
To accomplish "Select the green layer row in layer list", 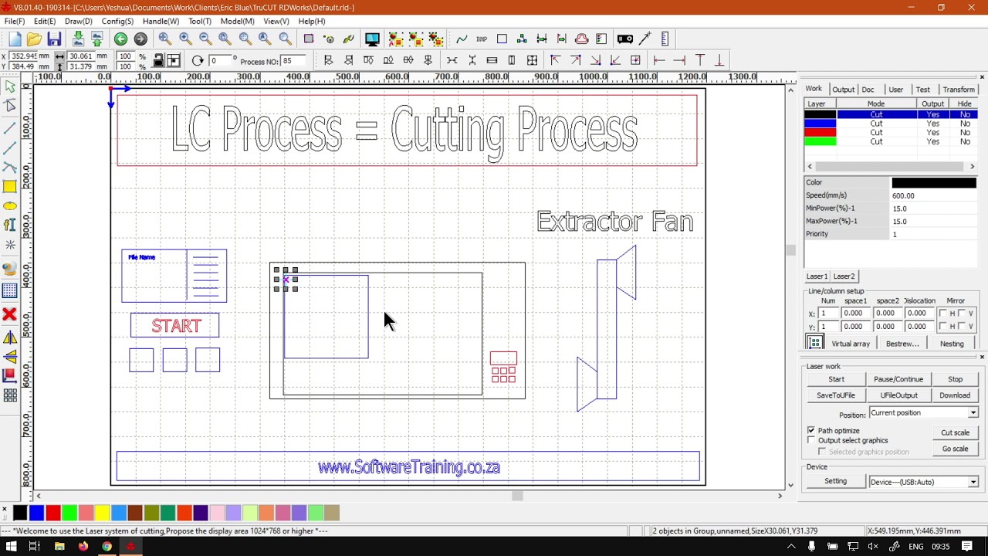I will [x=891, y=142].
